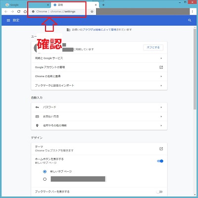Viewport: 198px width, 198px height.
Task: Click the chrome://settings address bar
Action: click(62, 11)
